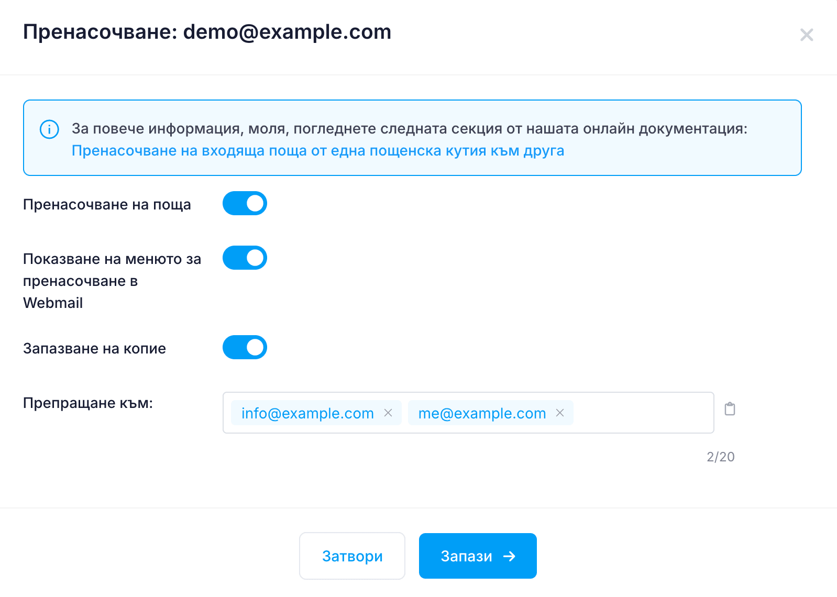Select the me@example.com tag text

pyautogui.click(x=482, y=413)
